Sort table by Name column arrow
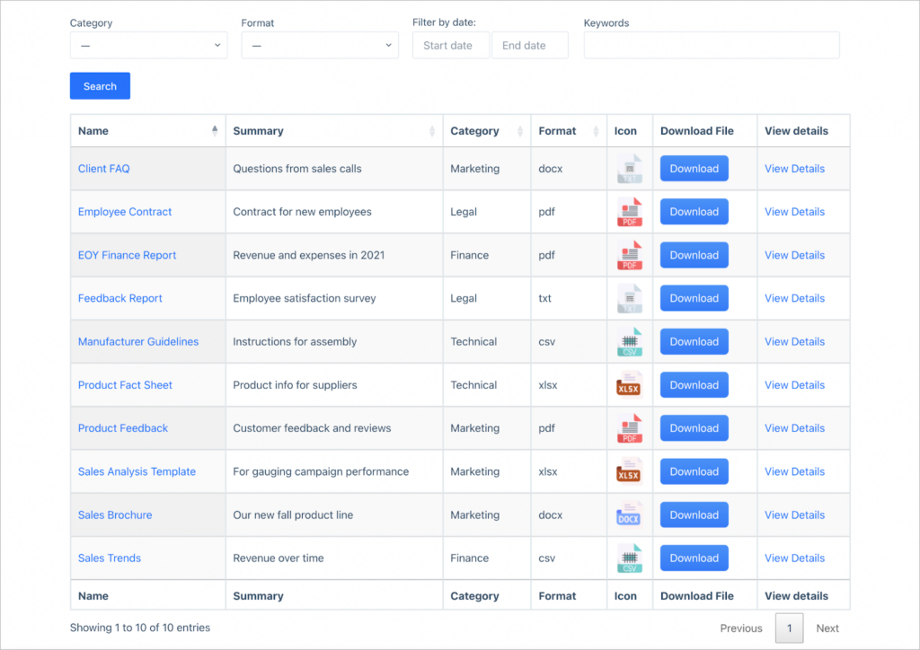This screenshot has width=920, height=650. (x=215, y=131)
